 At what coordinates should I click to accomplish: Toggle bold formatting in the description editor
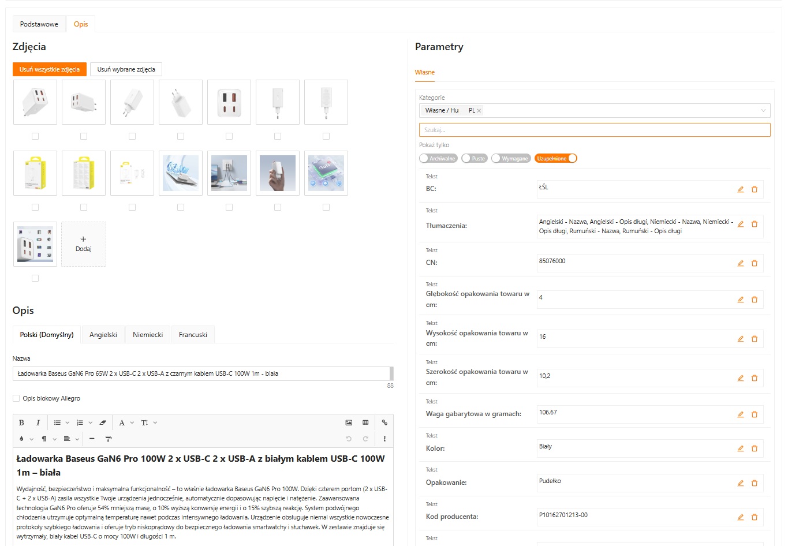pos(21,422)
